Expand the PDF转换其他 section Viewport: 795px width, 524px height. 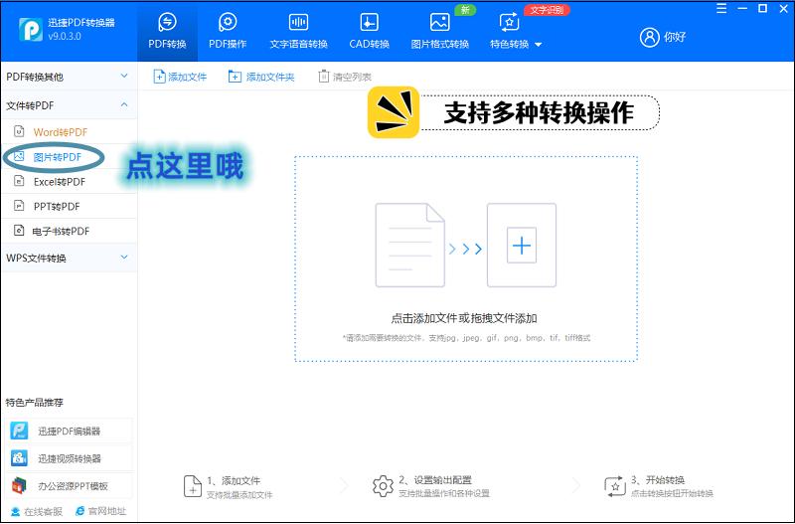tap(69, 77)
